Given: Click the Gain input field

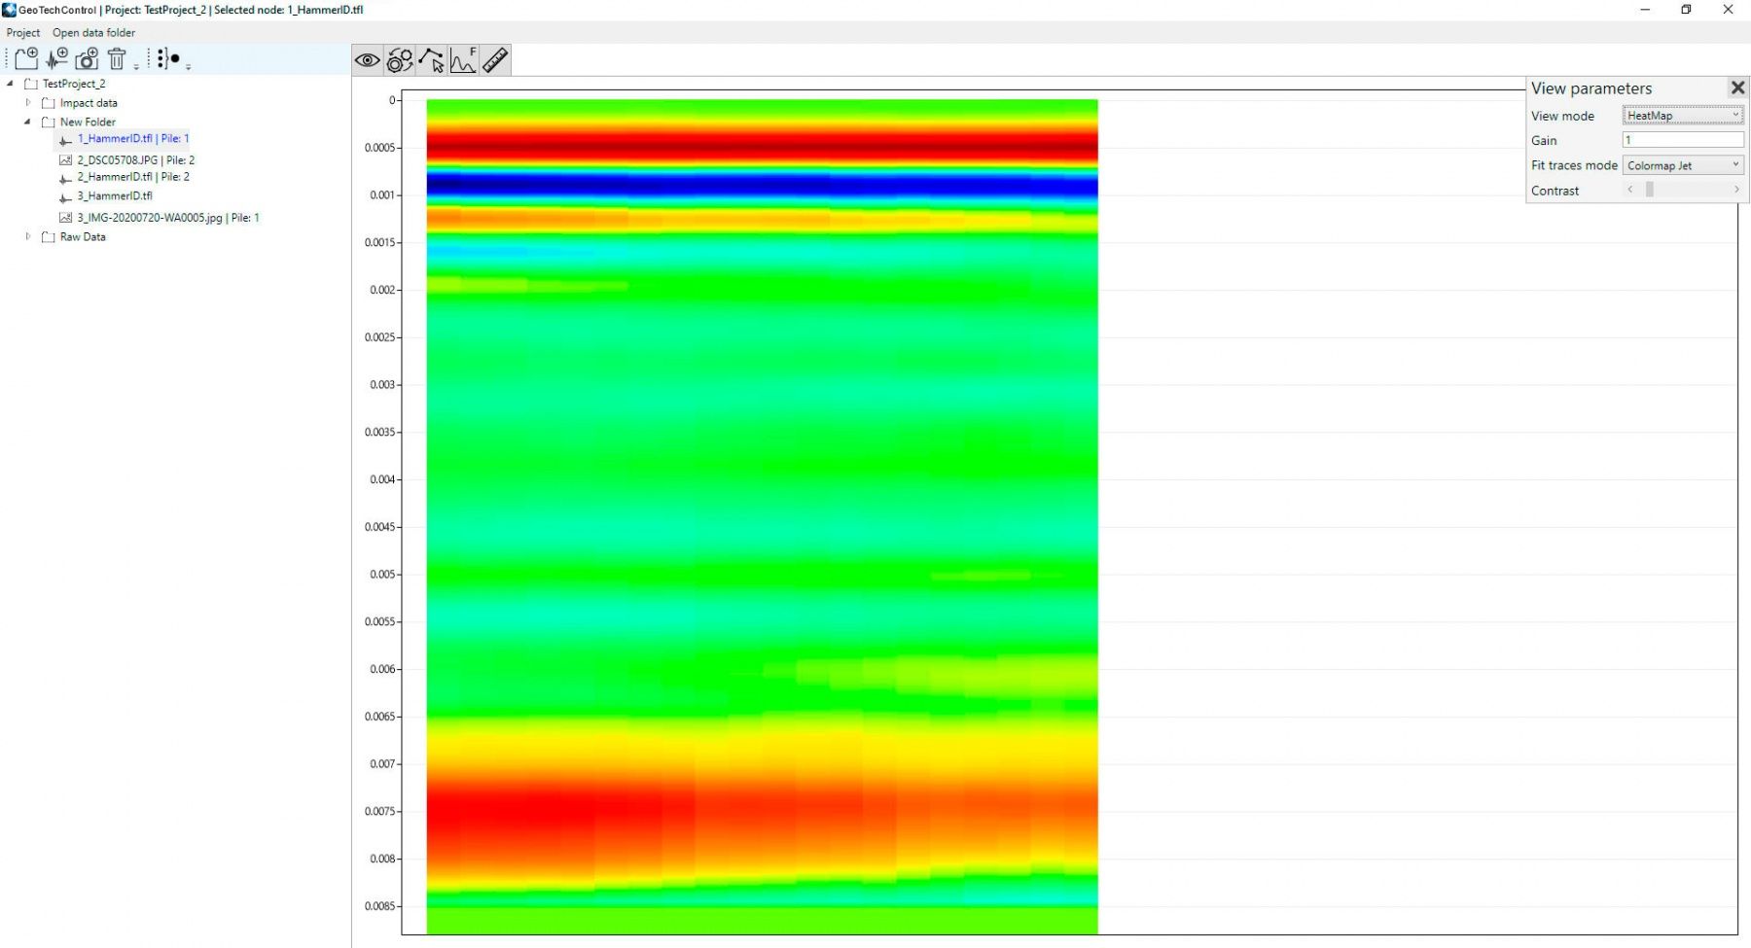Looking at the screenshot, I should point(1682,140).
